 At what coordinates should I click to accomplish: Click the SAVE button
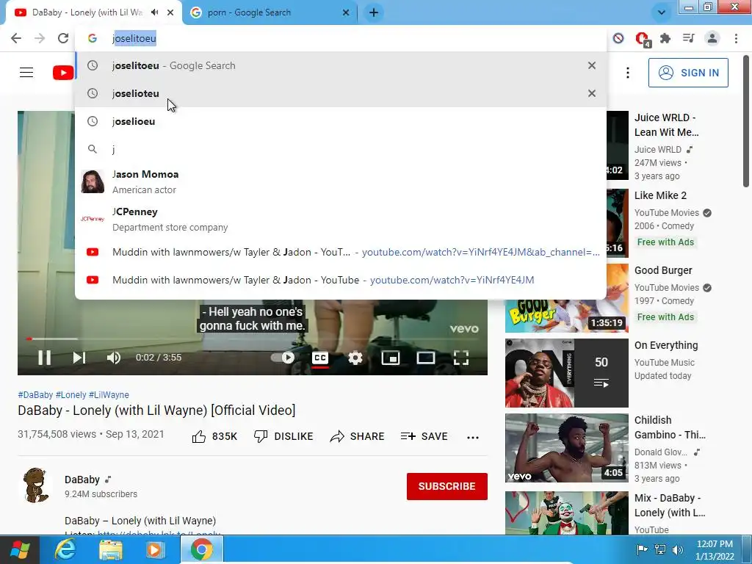[424, 436]
